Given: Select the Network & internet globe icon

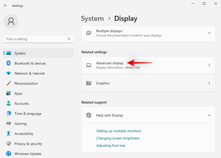Looking at the screenshot, I should (x=8, y=73).
